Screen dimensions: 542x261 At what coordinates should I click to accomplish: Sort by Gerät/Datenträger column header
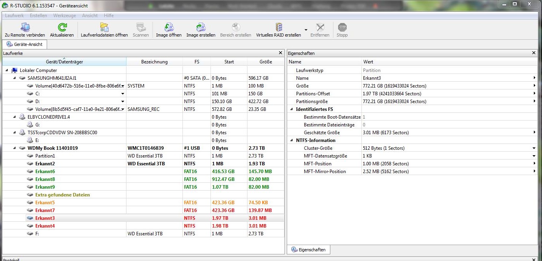coord(64,61)
